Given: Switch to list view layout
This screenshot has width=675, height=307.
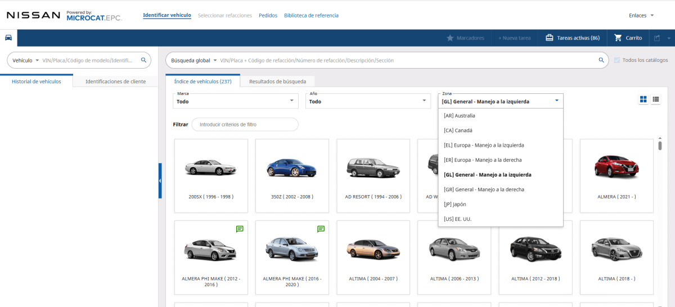Looking at the screenshot, I should click(x=655, y=100).
